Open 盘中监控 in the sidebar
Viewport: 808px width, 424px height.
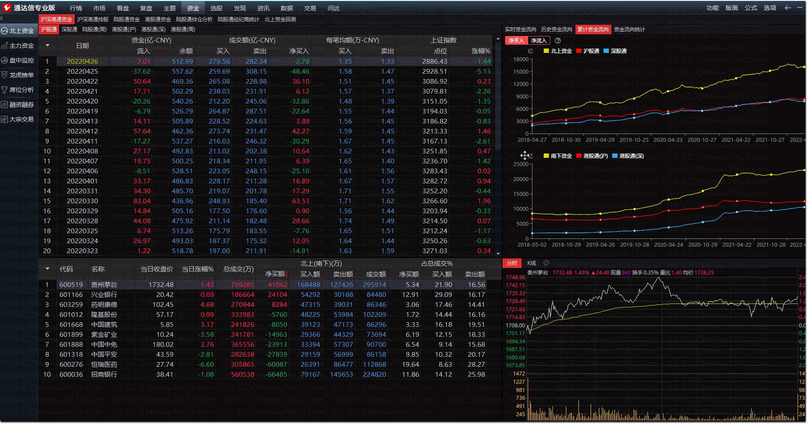pos(18,60)
